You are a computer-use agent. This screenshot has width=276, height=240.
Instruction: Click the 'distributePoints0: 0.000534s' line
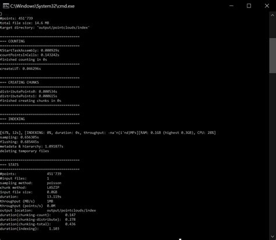[29, 91]
